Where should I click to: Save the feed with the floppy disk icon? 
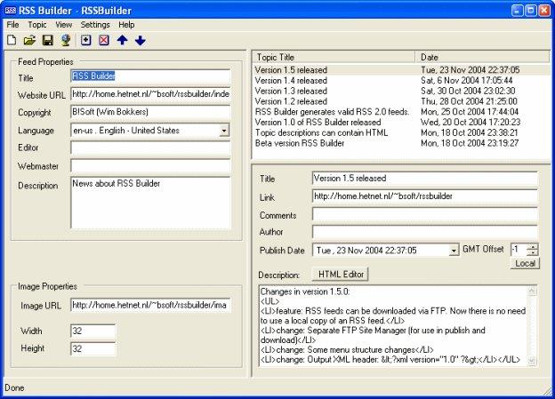coord(48,40)
